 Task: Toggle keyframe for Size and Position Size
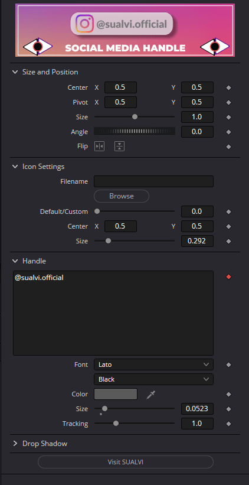click(228, 117)
